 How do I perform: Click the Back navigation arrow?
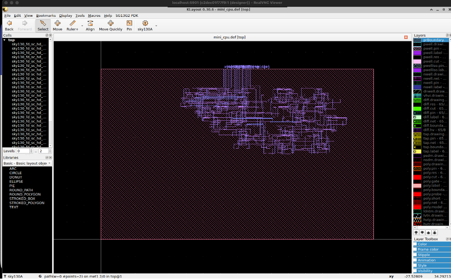[9, 25]
